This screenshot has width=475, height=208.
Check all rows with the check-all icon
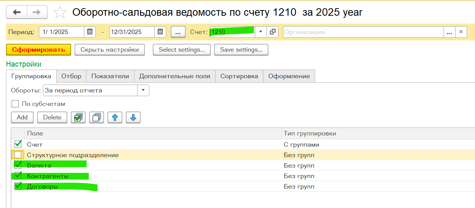pos(78,117)
